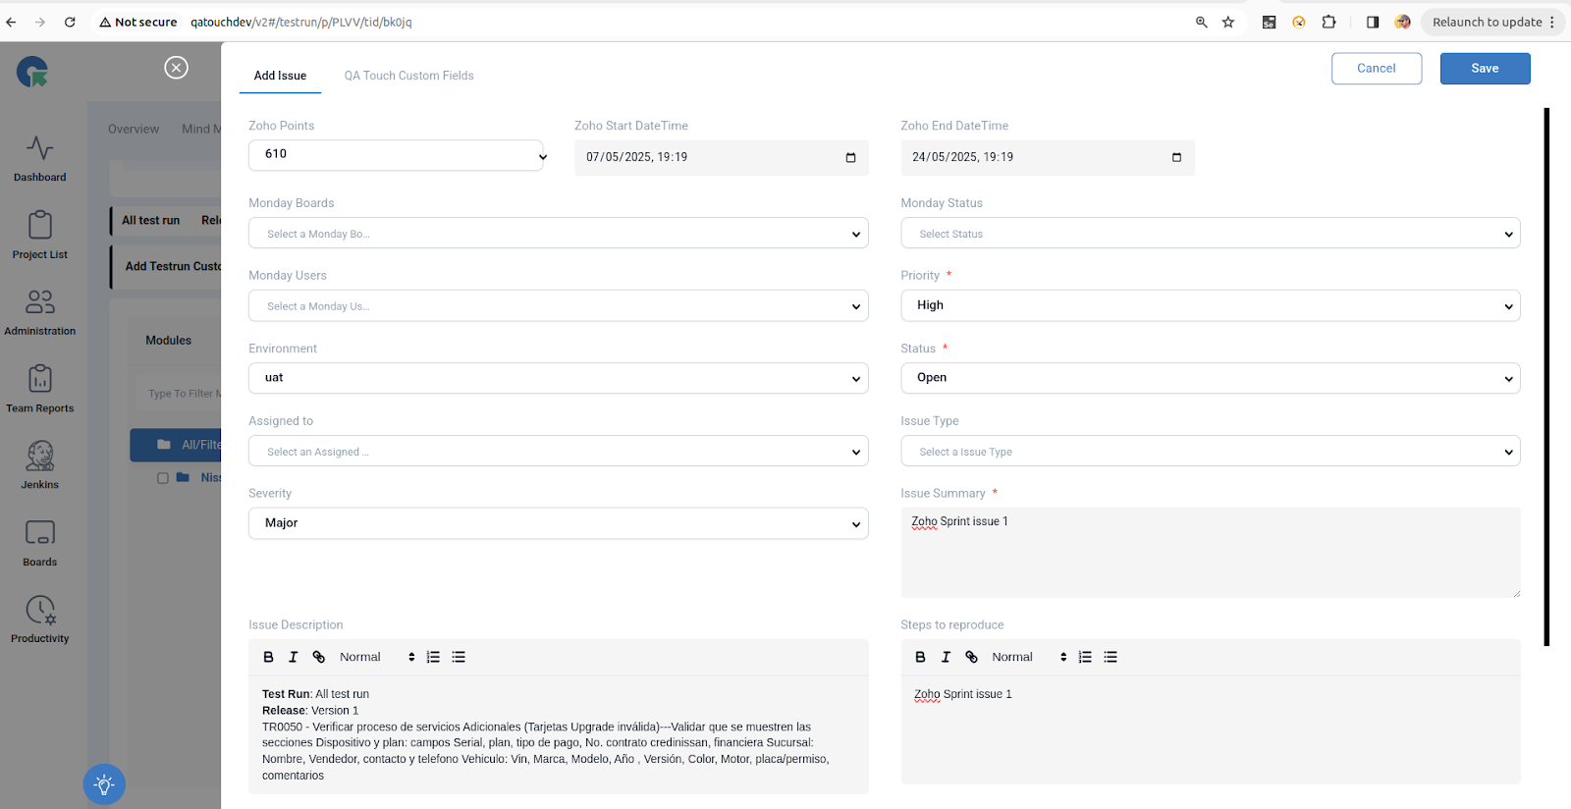Viewport: 1571px width, 809px height.
Task: Apply bullet list in Steps to reproduce editor
Action: point(1111,657)
